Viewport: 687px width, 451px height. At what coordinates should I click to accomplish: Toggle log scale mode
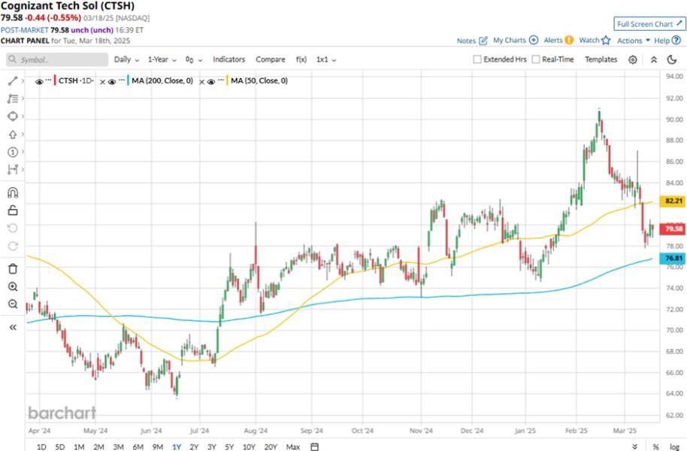pos(674,446)
